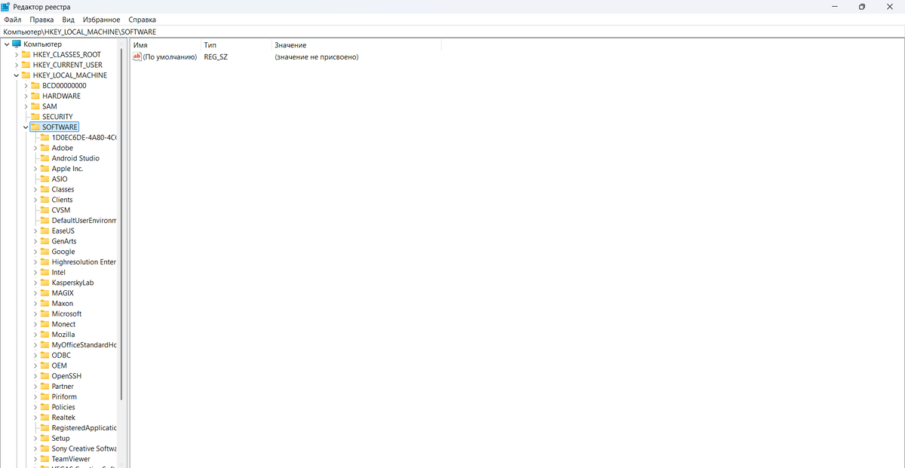Open the Вид menu

coord(68,20)
